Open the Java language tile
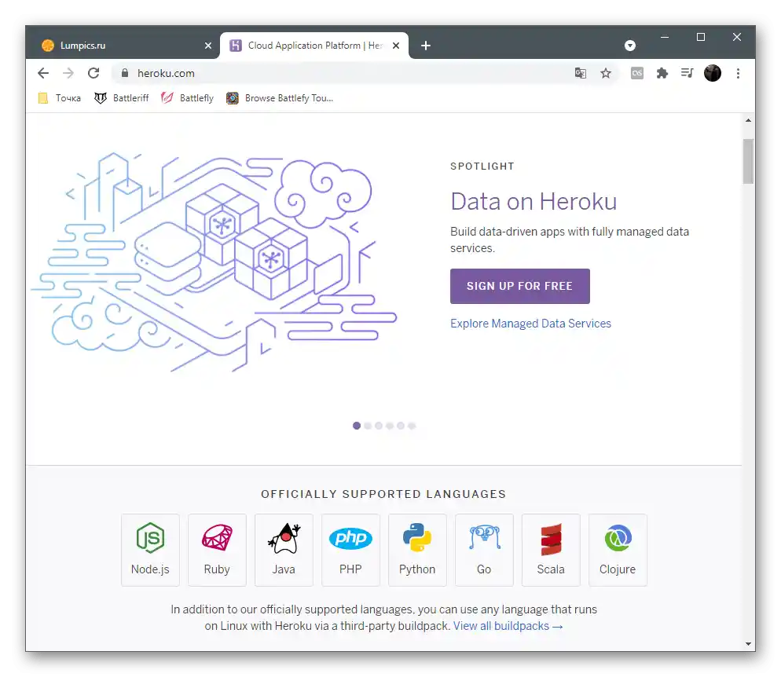781x677 pixels. tap(284, 550)
